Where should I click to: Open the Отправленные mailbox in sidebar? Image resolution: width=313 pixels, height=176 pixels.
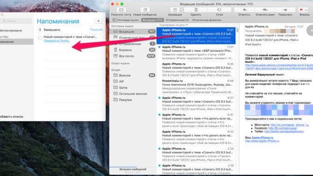[133, 44]
